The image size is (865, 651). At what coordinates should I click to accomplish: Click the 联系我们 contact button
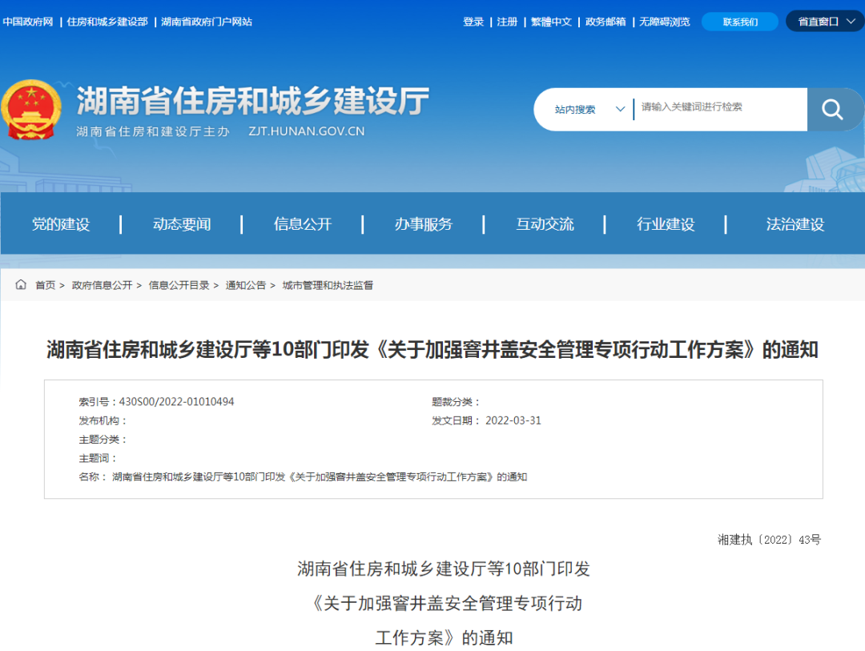[x=738, y=21]
